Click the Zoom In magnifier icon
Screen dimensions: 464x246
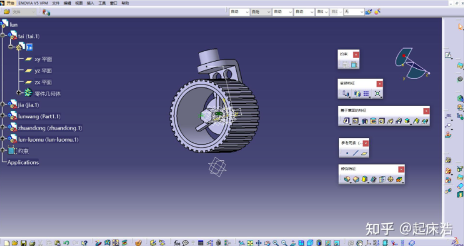(x=275, y=243)
